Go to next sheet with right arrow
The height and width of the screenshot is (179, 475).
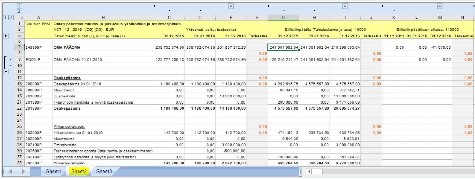(23, 172)
